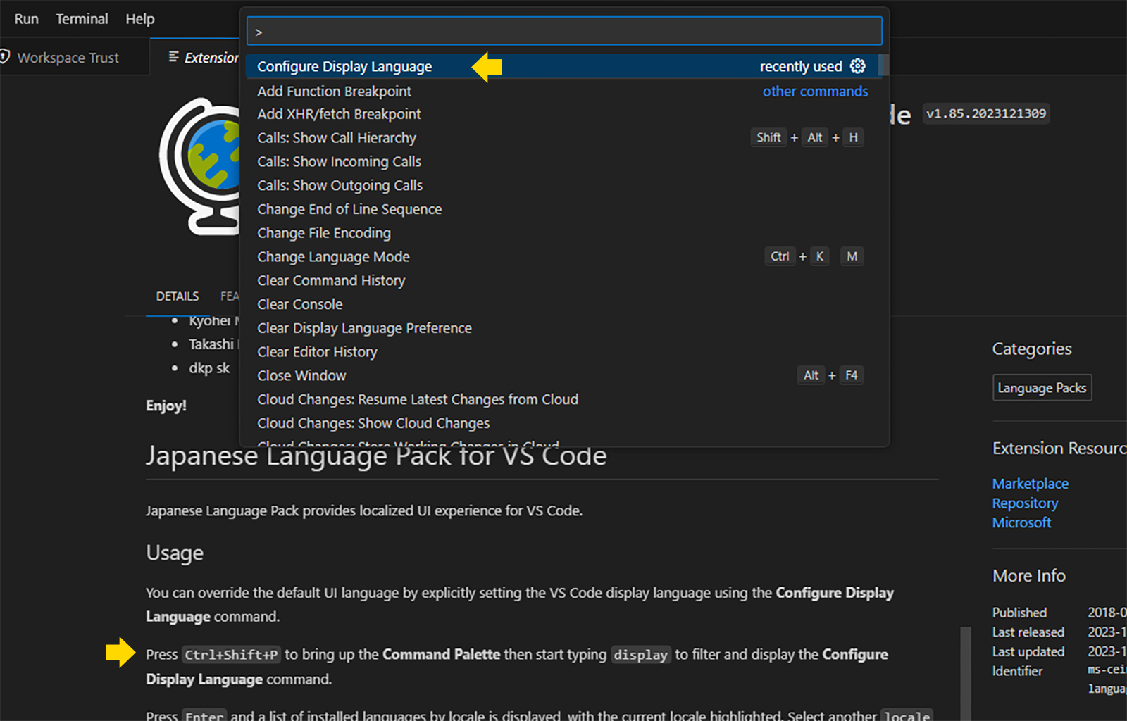
Task: Click the extension page vertical scrollbar
Action: [x=966, y=673]
